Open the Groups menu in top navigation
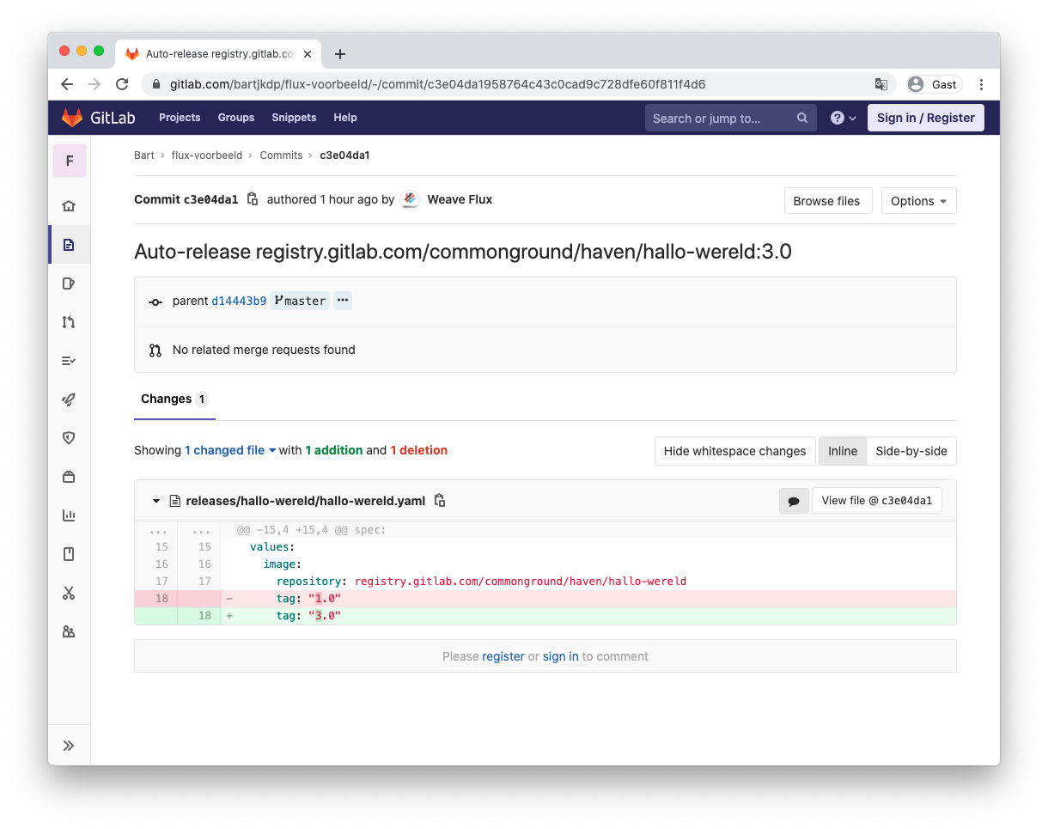Image resolution: width=1048 pixels, height=829 pixels. pyautogui.click(x=235, y=118)
